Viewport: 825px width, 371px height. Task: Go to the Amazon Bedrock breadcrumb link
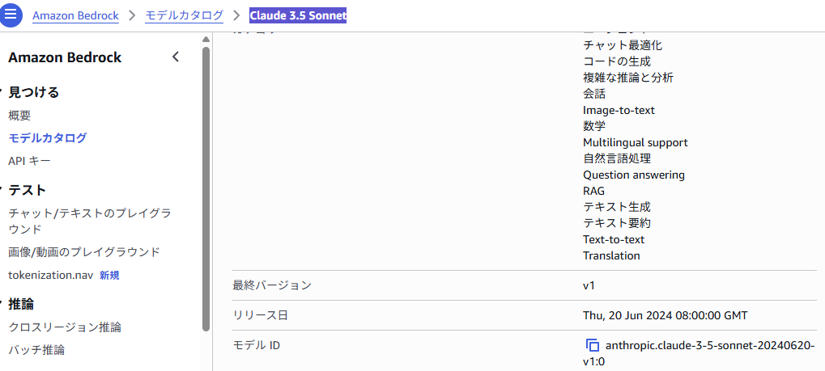(75, 15)
